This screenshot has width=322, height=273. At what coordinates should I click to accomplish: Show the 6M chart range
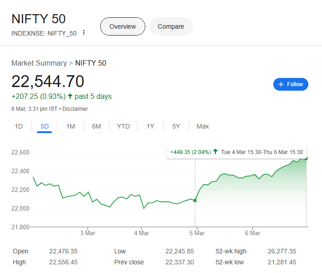[x=97, y=126]
